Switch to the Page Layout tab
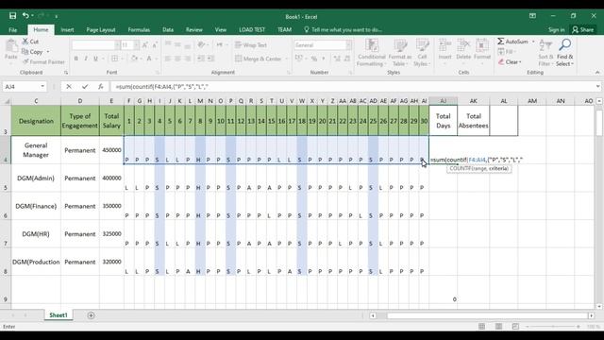 [x=101, y=29]
